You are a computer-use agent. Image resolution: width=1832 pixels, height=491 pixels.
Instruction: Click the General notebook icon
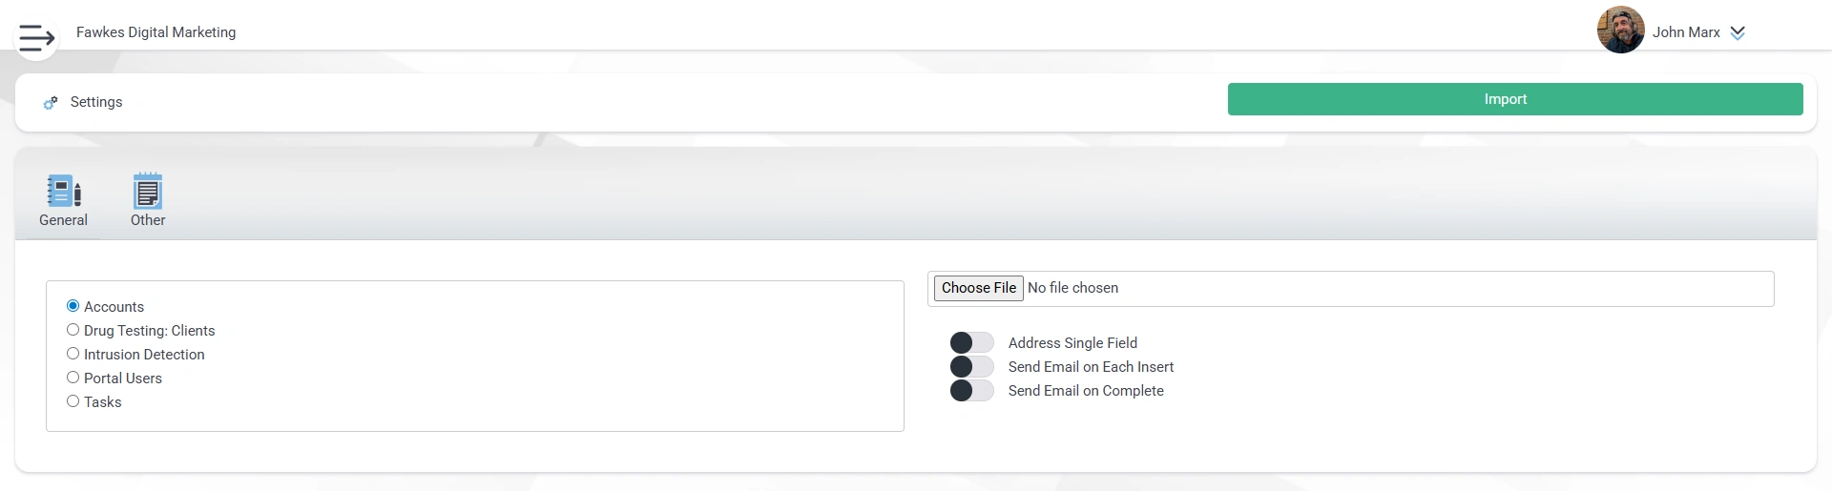[64, 191]
